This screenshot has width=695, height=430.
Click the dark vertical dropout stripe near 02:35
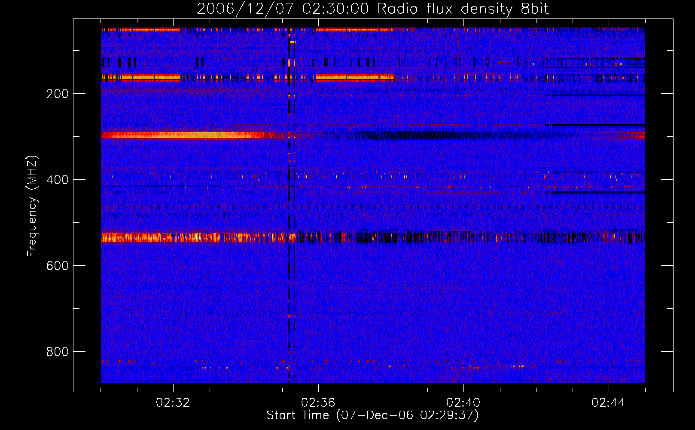pos(289,206)
